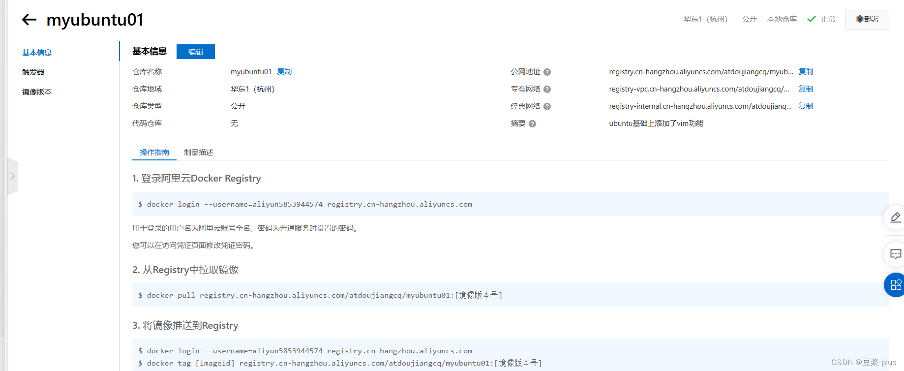
Task: Click help icon next to 专有网络
Action: 547,90
